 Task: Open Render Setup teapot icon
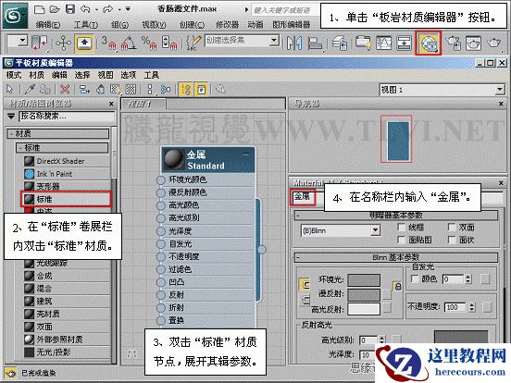(453, 43)
